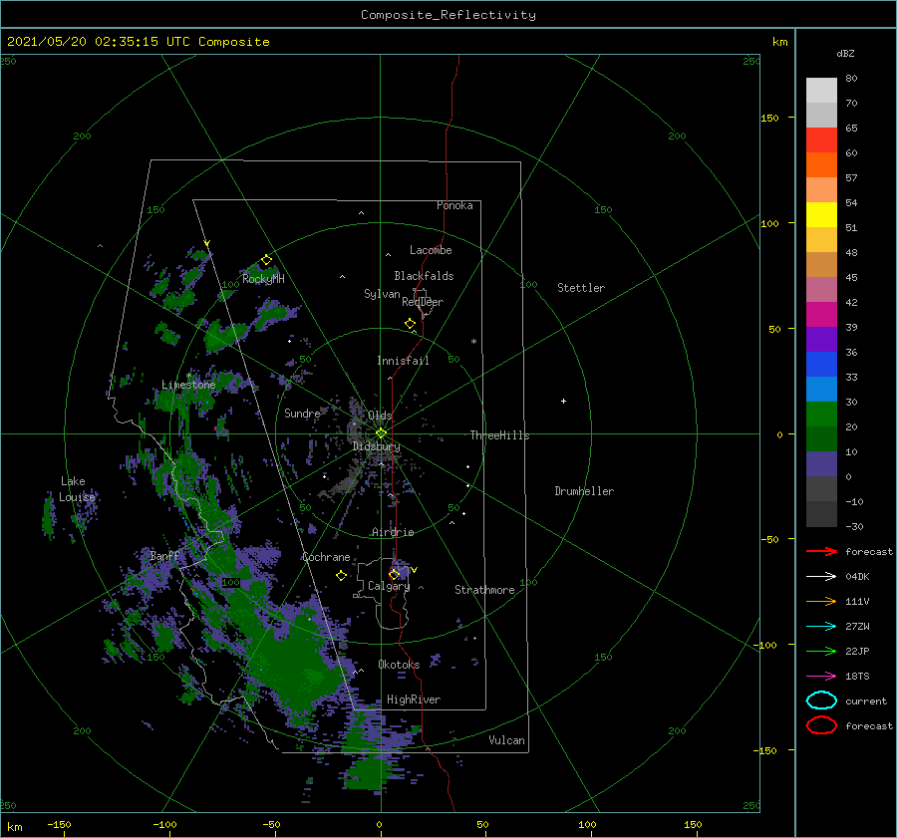Click the Calgary city label

pyautogui.click(x=389, y=586)
